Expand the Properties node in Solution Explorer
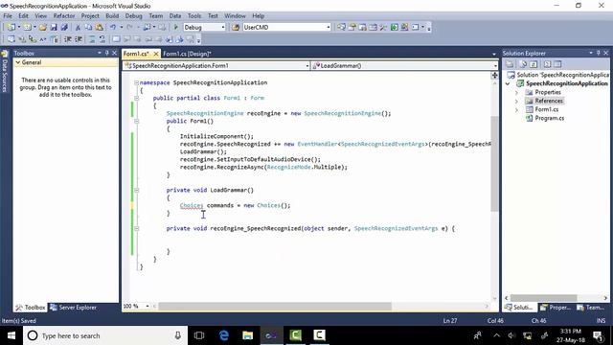The width and height of the screenshot is (613, 345). click(x=516, y=93)
